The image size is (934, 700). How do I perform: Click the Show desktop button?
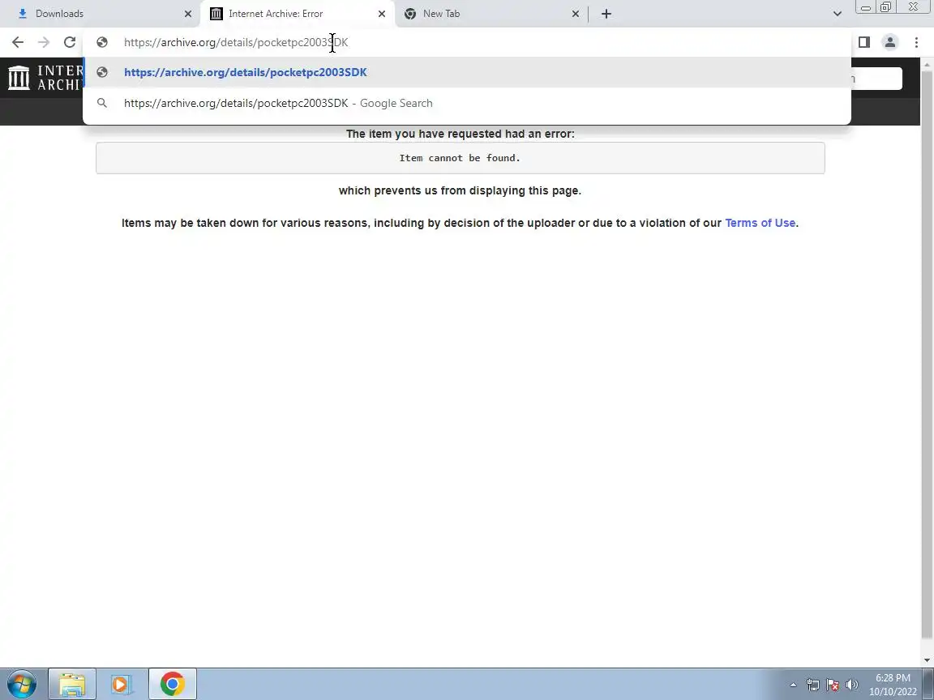[x=928, y=684]
